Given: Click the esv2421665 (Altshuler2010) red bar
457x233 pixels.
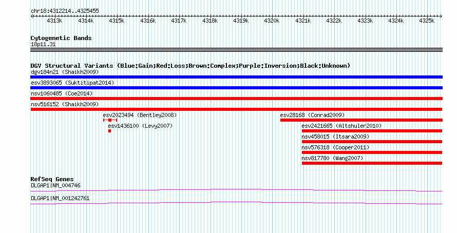Looking at the screenshot, I should [372, 131].
